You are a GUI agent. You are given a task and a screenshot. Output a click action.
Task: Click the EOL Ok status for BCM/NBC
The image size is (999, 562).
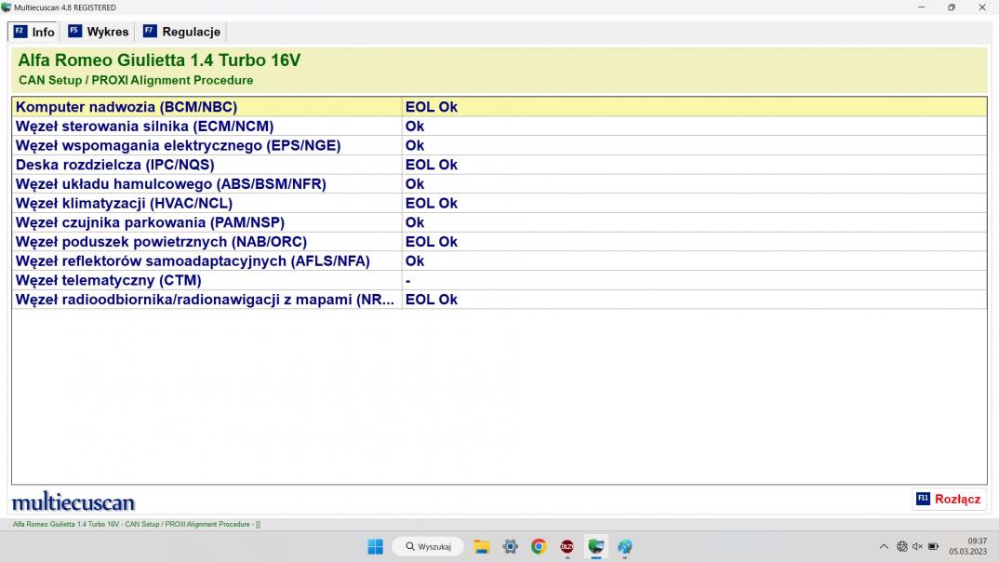(x=432, y=107)
